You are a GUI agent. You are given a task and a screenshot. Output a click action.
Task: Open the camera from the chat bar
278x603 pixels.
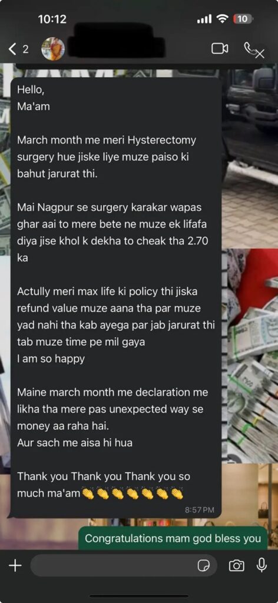coord(236,565)
